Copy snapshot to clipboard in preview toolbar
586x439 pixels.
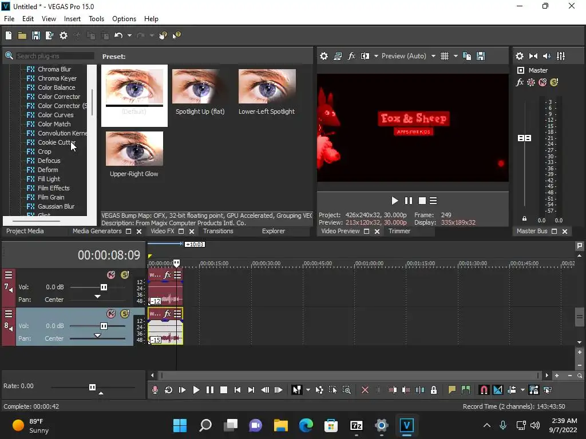[467, 56]
